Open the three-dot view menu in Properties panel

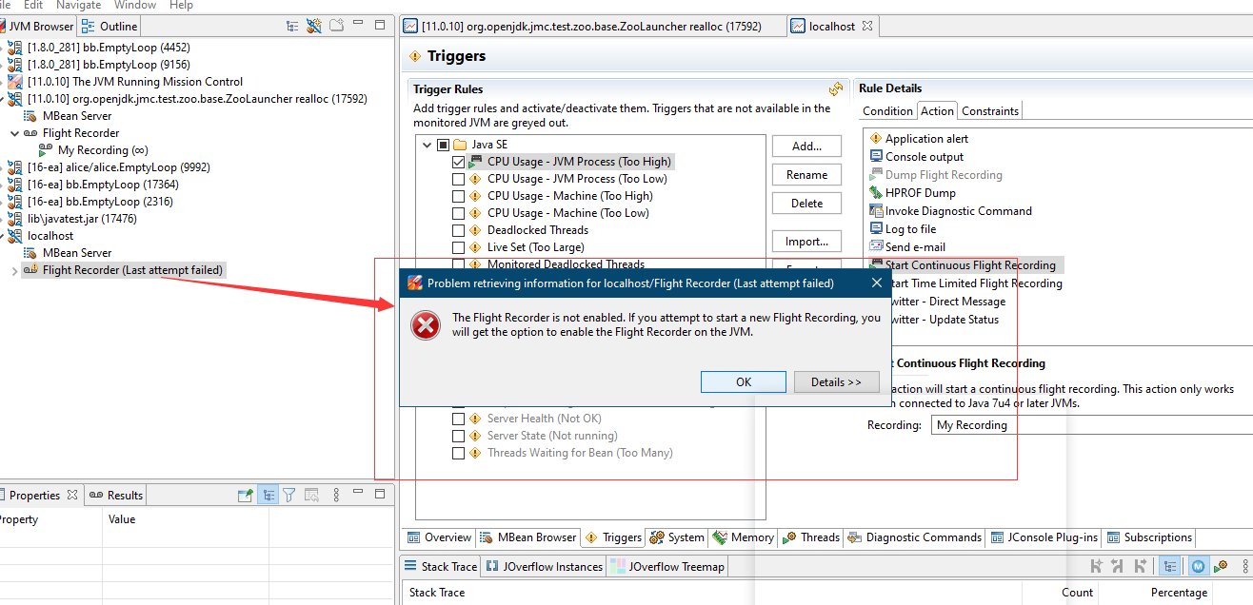pyautogui.click(x=335, y=495)
